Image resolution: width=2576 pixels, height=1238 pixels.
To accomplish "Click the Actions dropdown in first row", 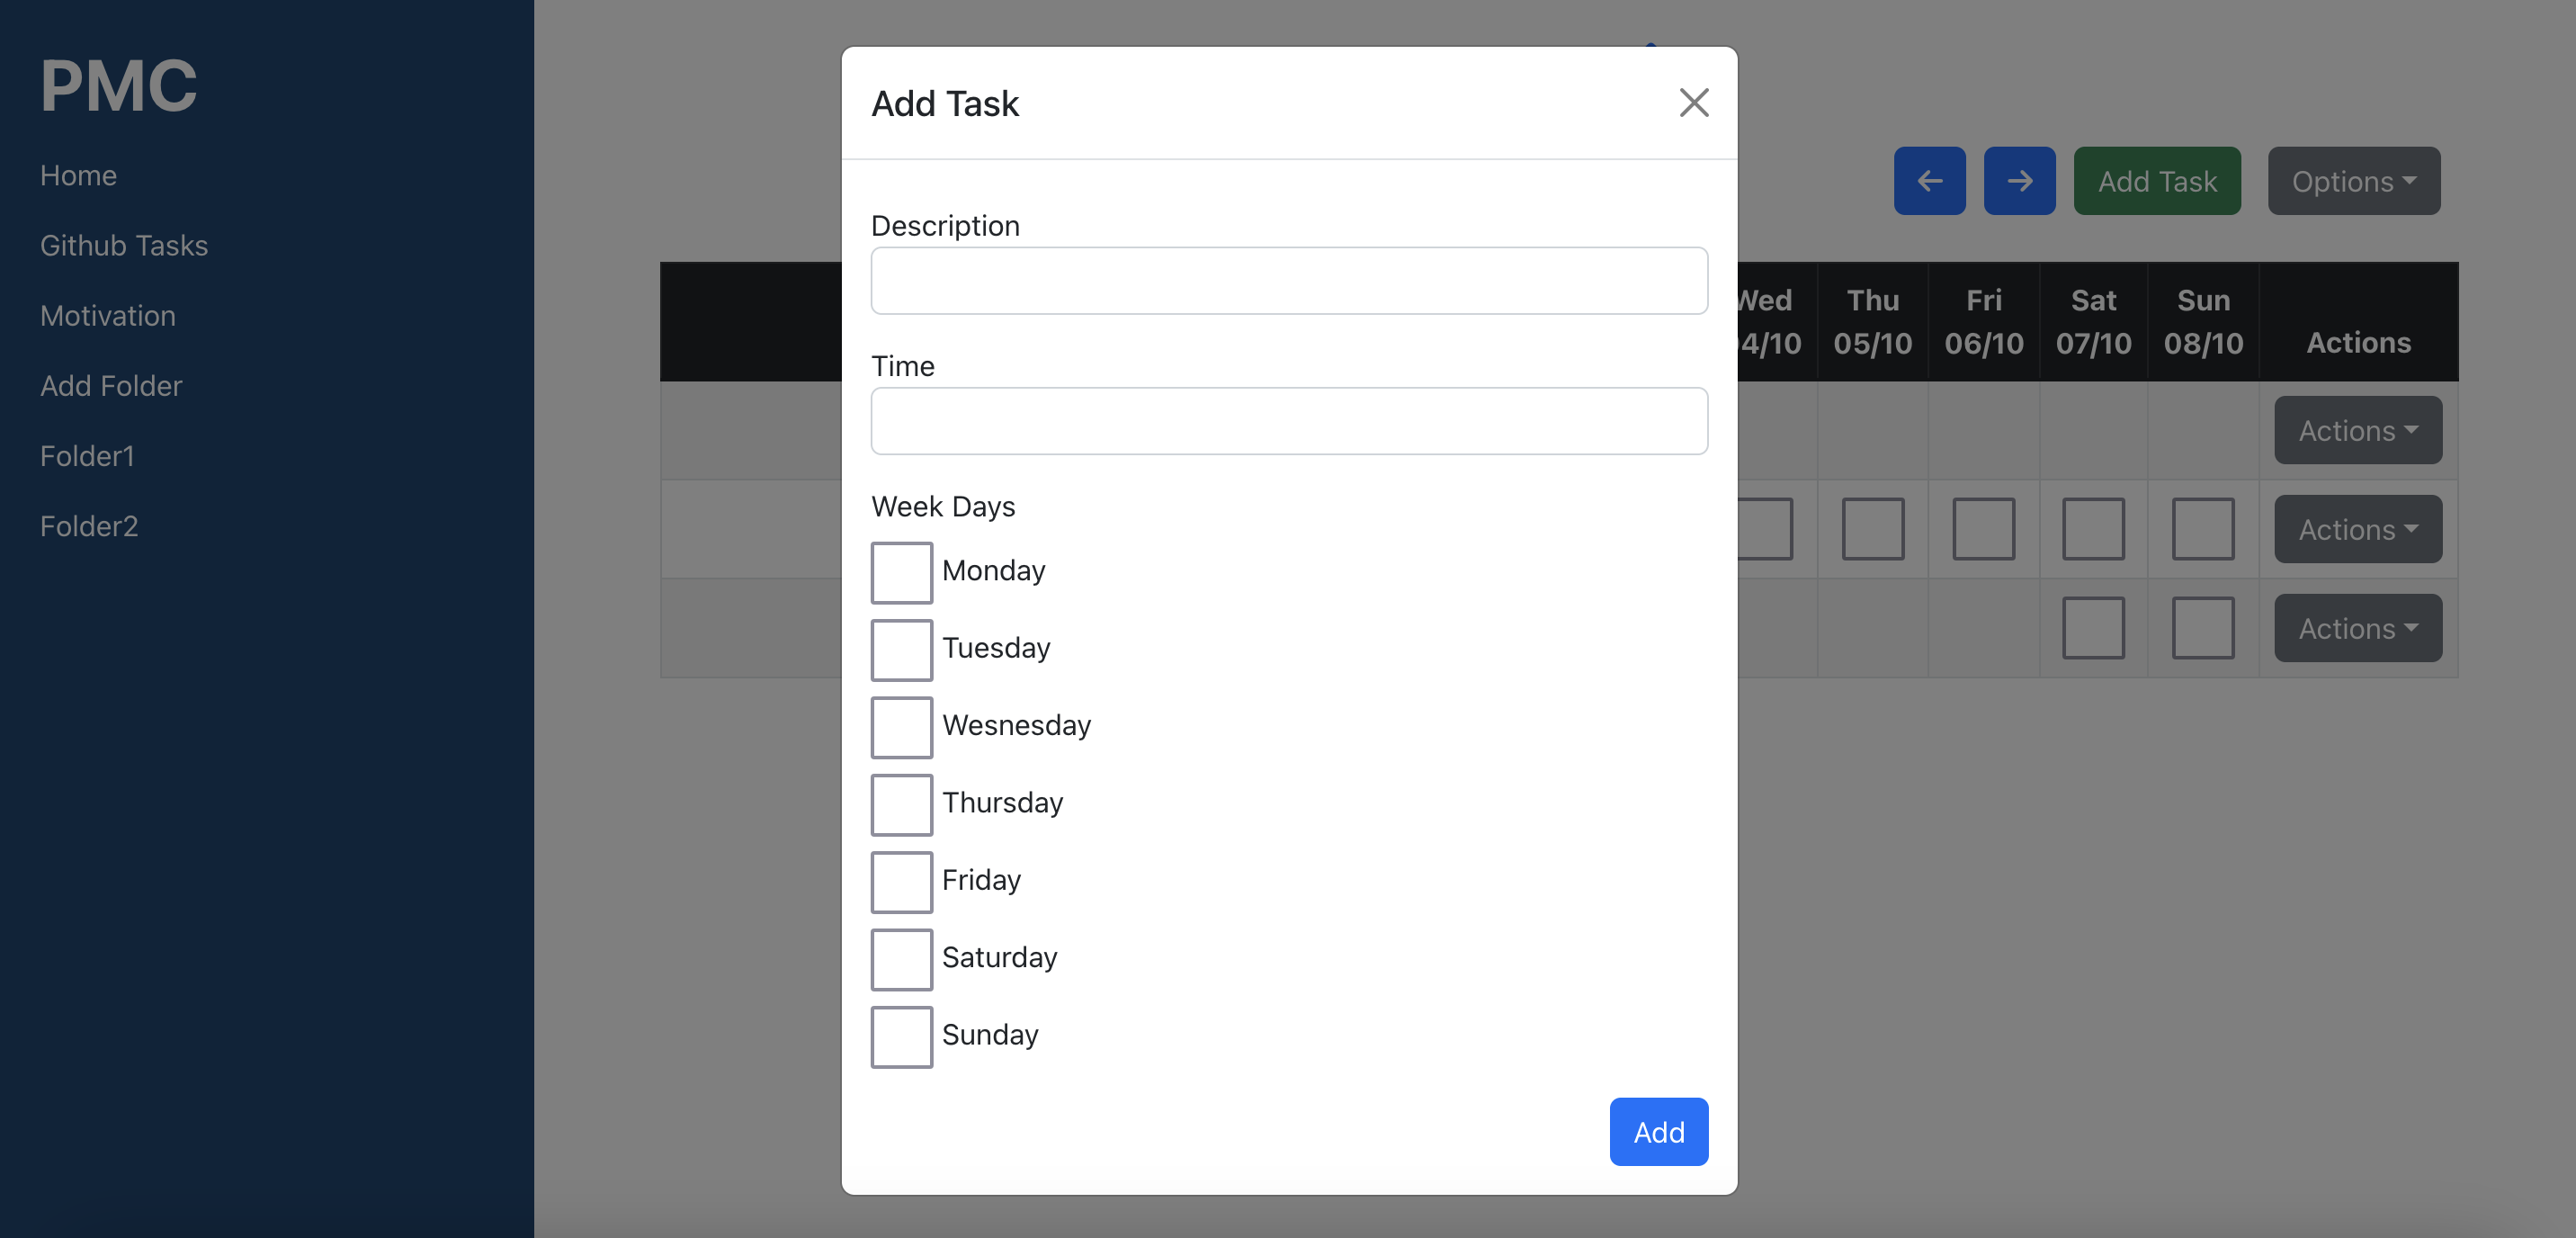I will [2357, 429].
